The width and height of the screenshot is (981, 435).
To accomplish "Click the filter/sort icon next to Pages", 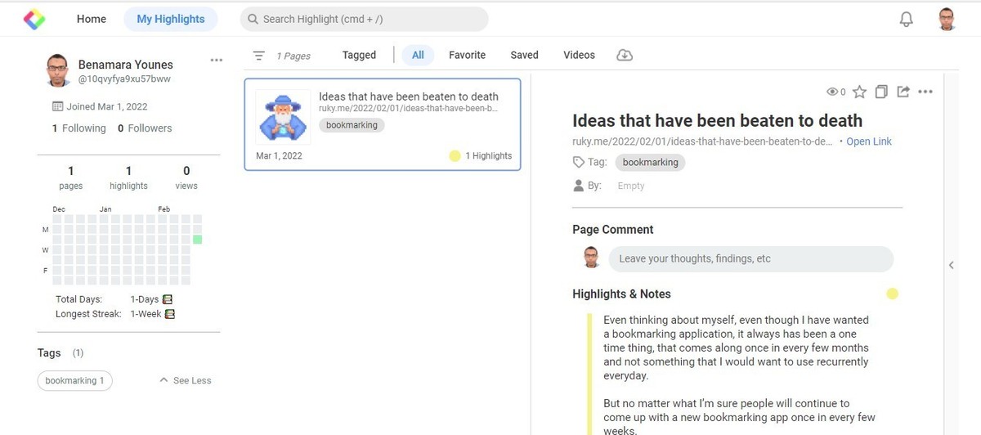I will tap(258, 56).
